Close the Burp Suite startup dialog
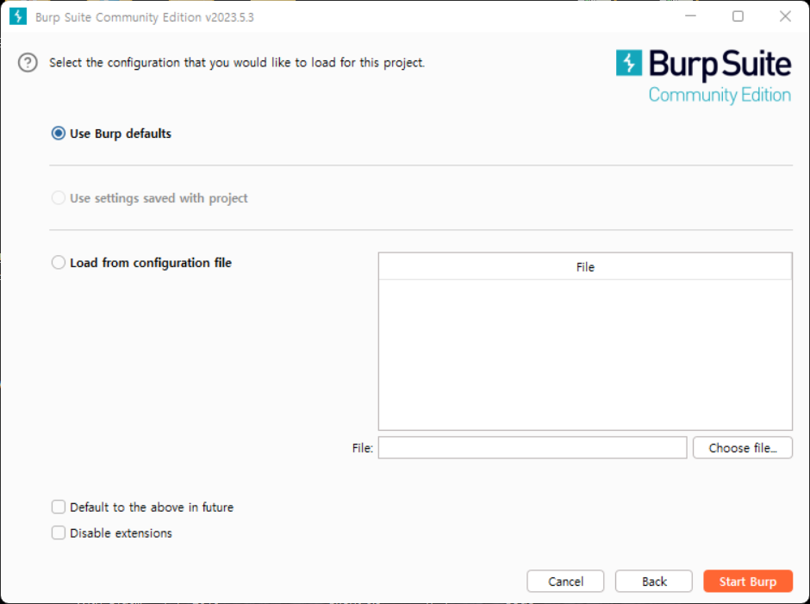Screen dimensions: 810x604 (785, 16)
